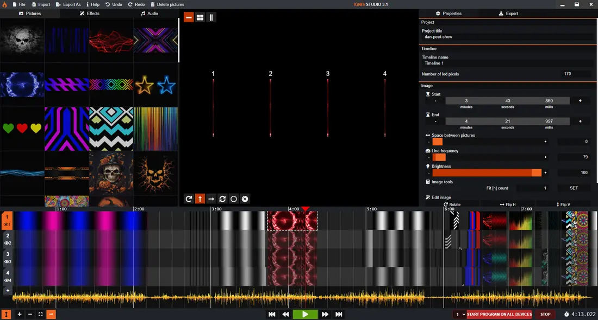This screenshot has width=598, height=320.
Task: Increase Space between pictures with plus
Action: (x=545, y=142)
